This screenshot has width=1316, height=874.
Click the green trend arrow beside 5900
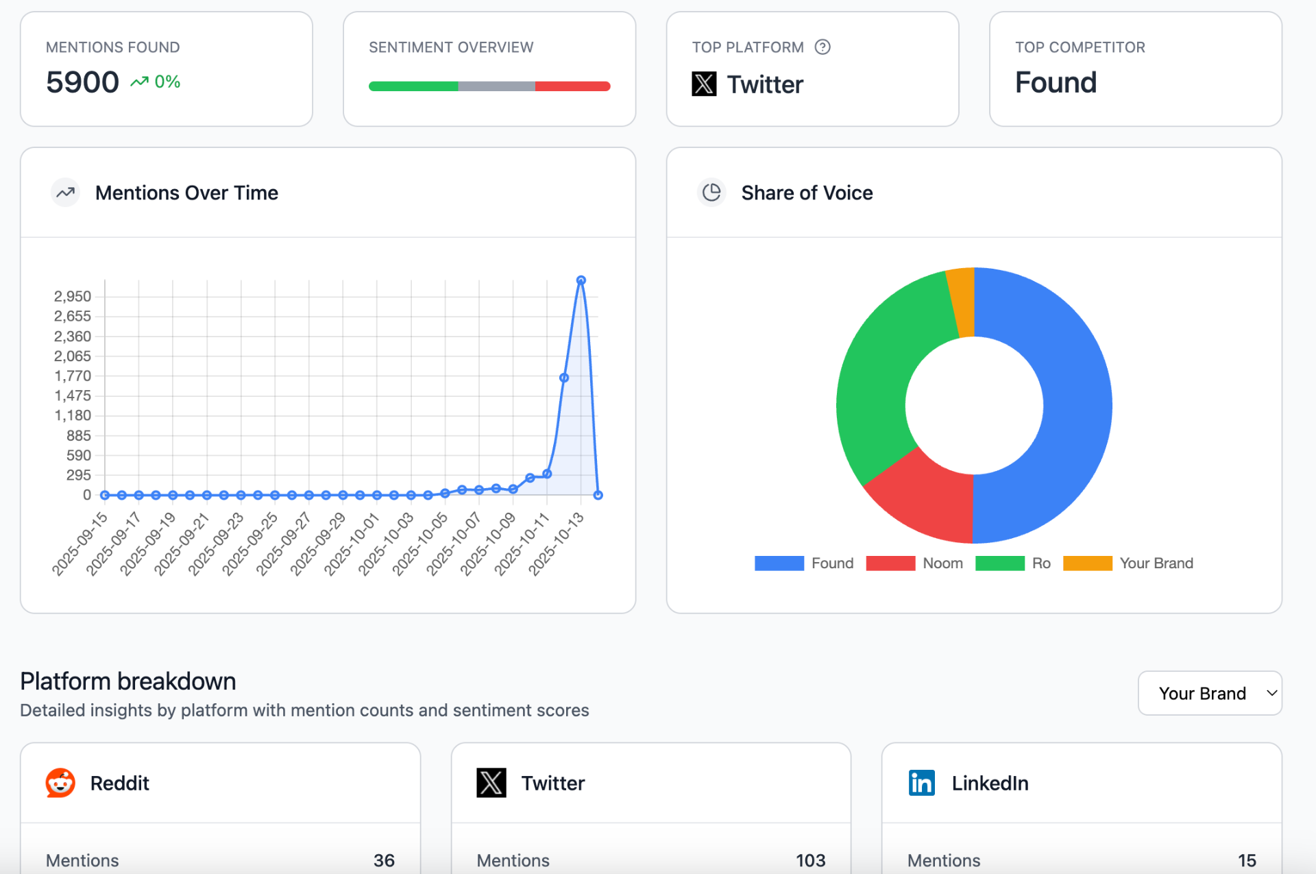(139, 82)
